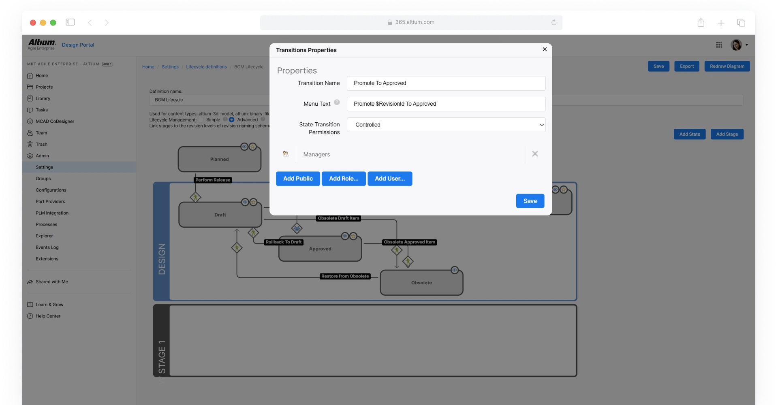
Task: Edit the Transition Name field
Action: click(446, 83)
